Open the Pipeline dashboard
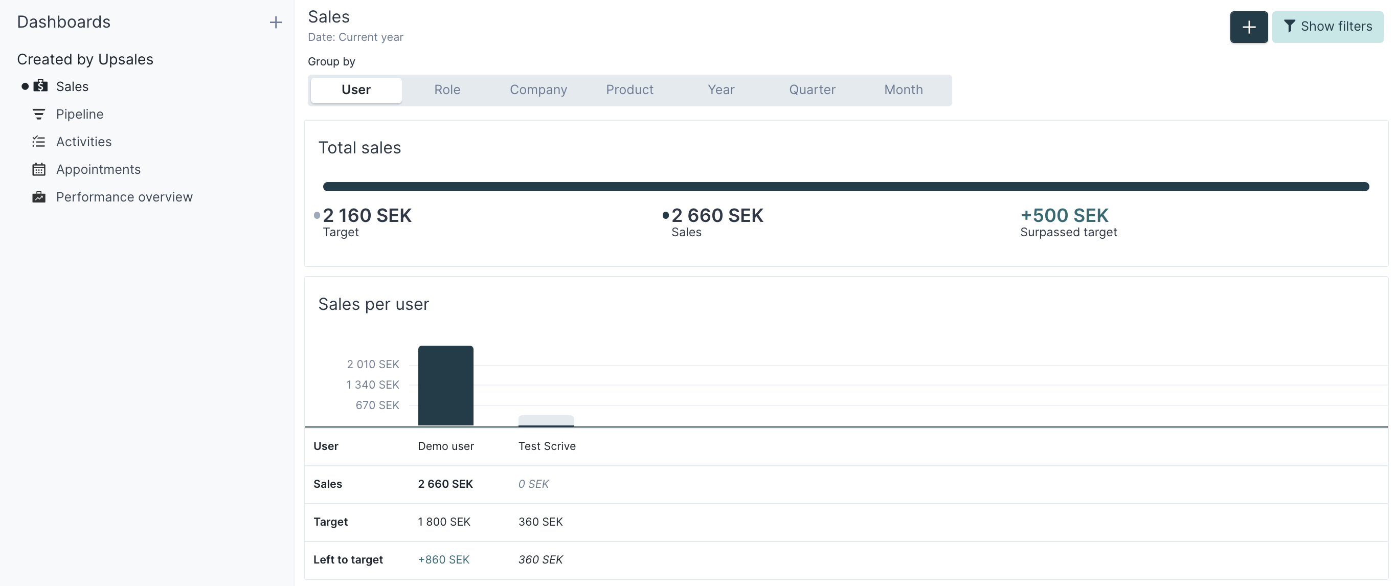 (79, 114)
